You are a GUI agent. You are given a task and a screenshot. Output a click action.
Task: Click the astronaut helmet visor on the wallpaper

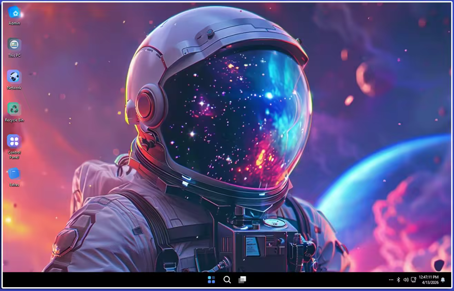(235, 117)
